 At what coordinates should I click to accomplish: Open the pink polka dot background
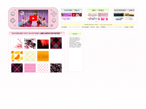[43, 68]
